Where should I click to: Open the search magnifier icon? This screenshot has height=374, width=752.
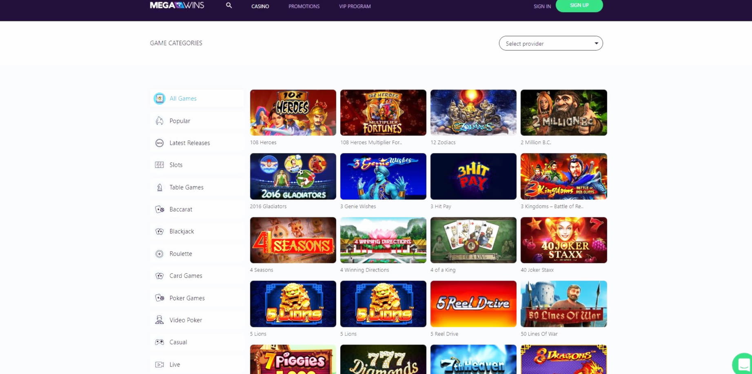pos(229,5)
